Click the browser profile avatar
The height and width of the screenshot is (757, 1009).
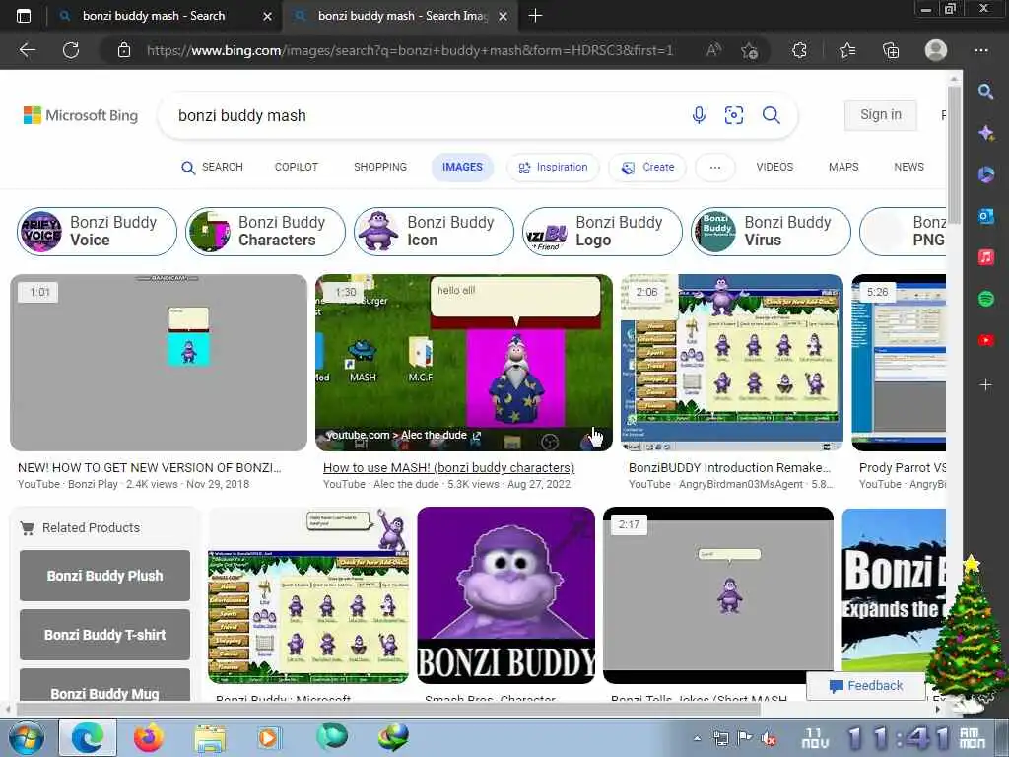(x=936, y=50)
